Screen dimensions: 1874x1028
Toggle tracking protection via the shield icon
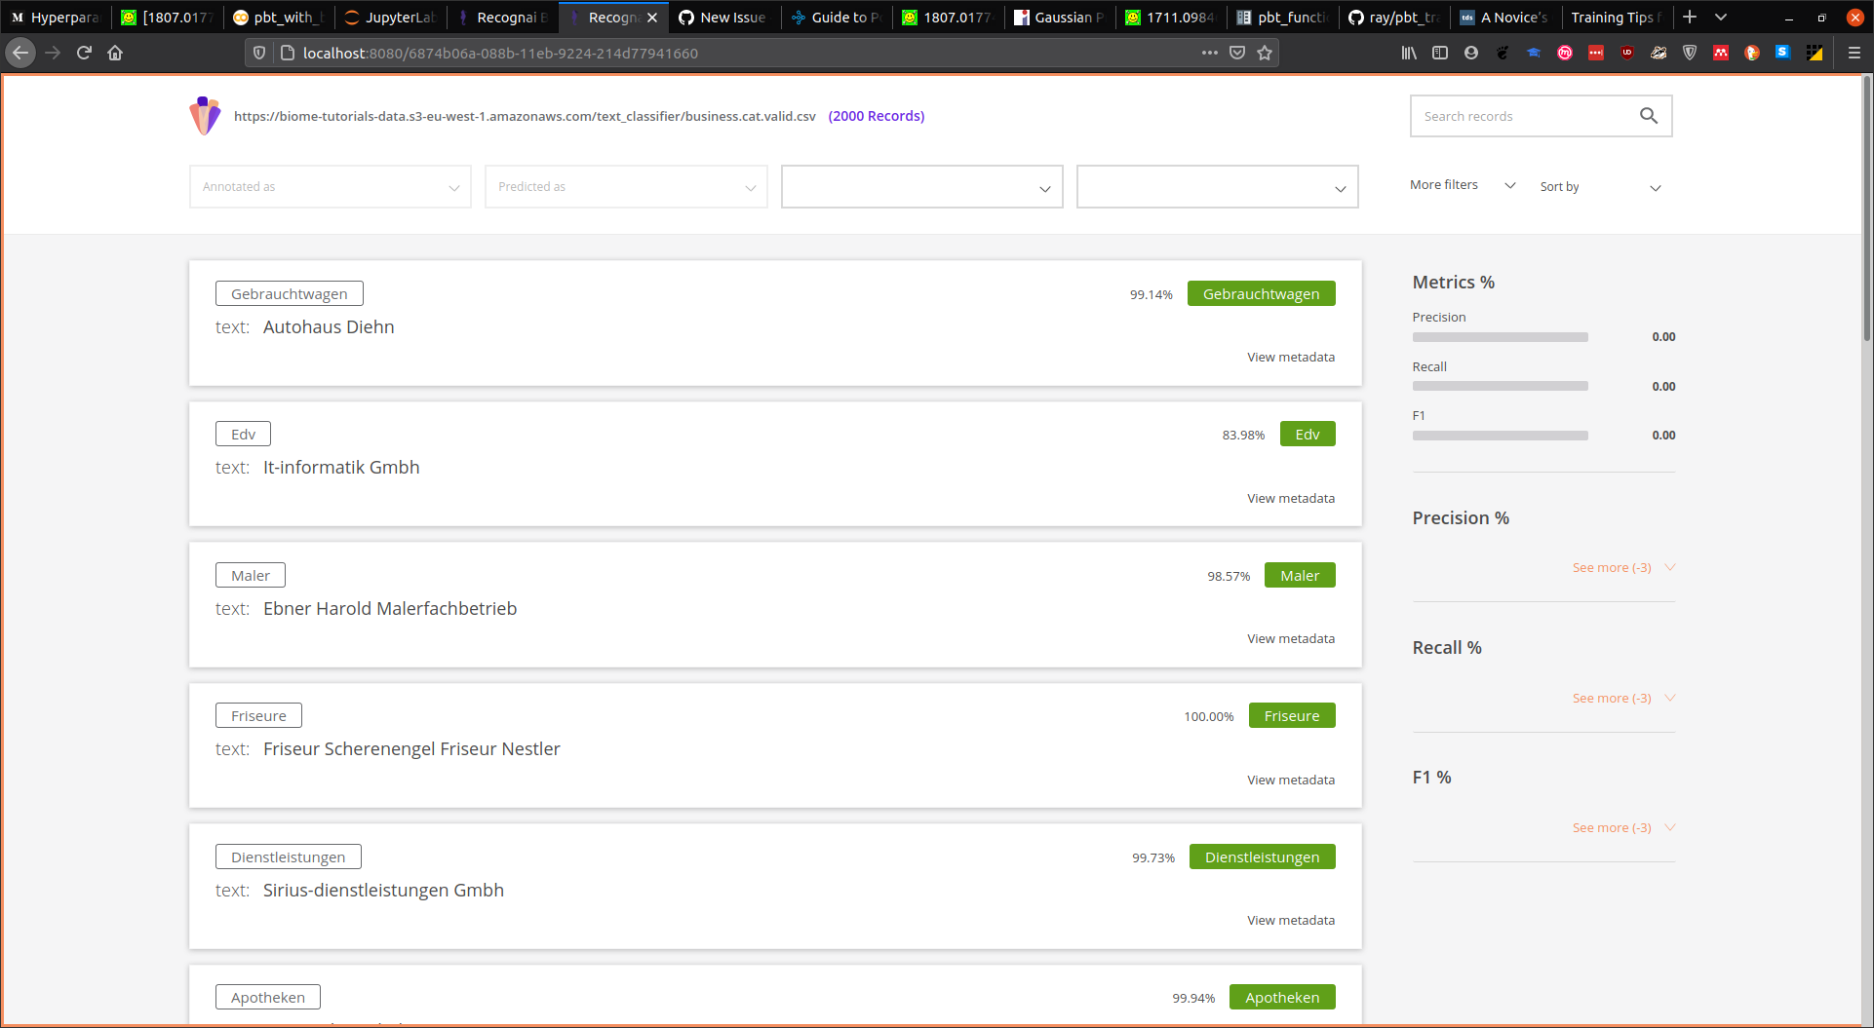(257, 53)
